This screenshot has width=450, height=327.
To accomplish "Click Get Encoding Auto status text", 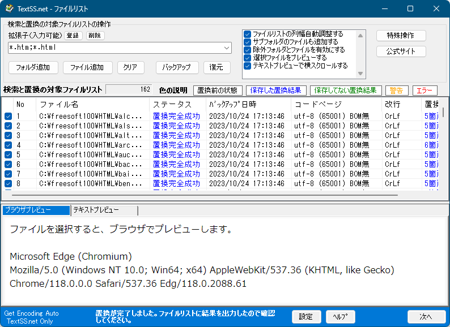I will (31, 313).
